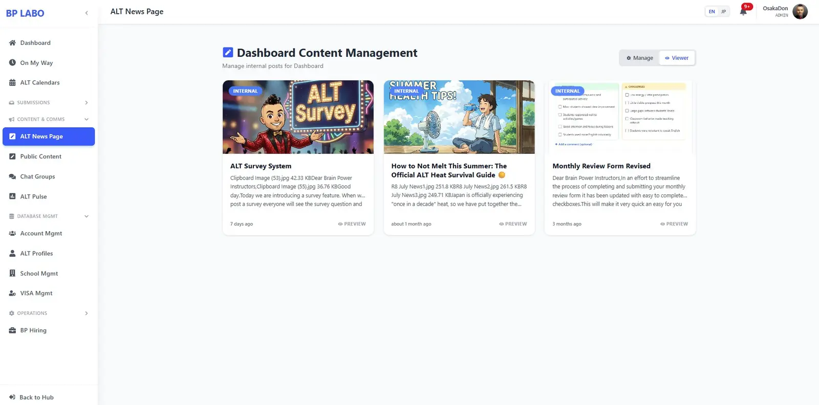819x405 pixels.
Task: Preview the Heat Survival Guide post
Action: click(513, 224)
